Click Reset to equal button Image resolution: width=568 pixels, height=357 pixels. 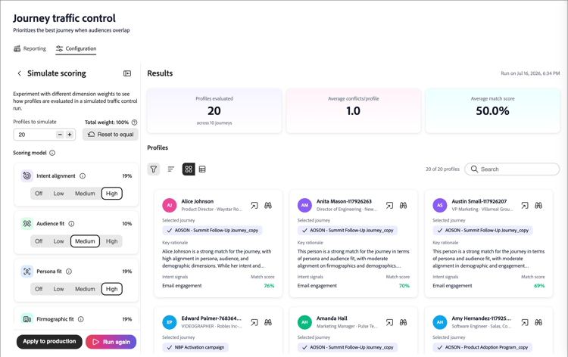[111, 135]
